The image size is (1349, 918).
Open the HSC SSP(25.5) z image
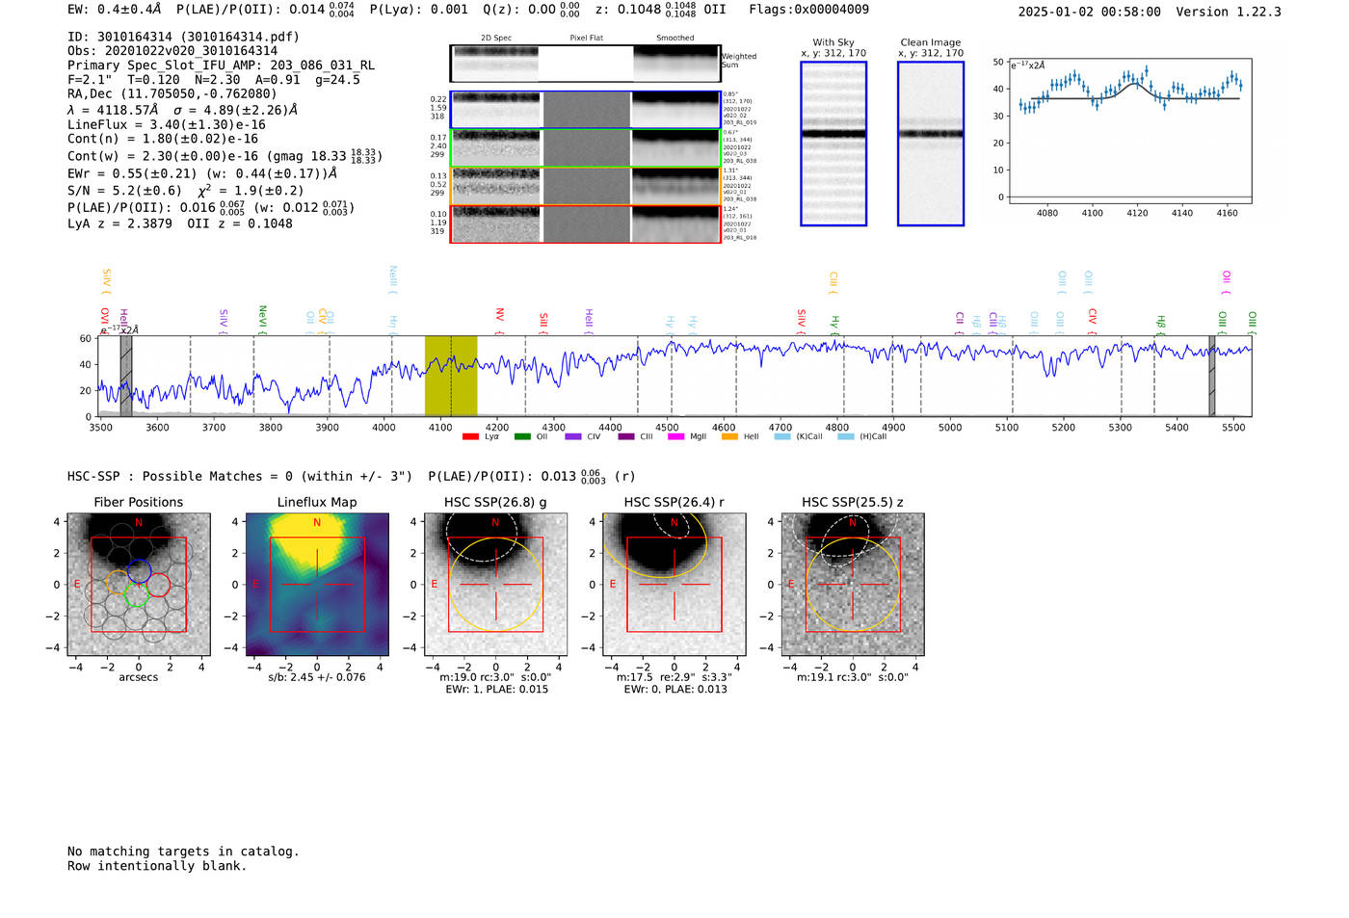tap(853, 585)
